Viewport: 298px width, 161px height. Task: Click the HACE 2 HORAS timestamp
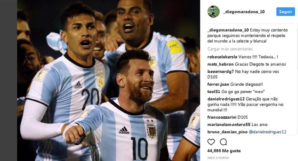coord(218,158)
